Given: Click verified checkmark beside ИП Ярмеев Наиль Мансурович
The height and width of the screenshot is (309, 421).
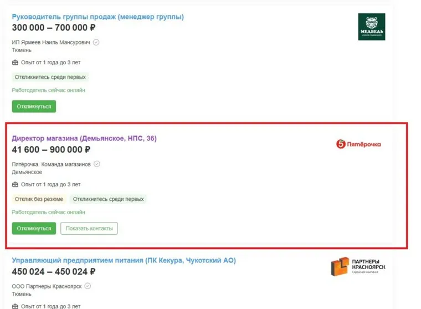Looking at the screenshot, I should point(96,42).
